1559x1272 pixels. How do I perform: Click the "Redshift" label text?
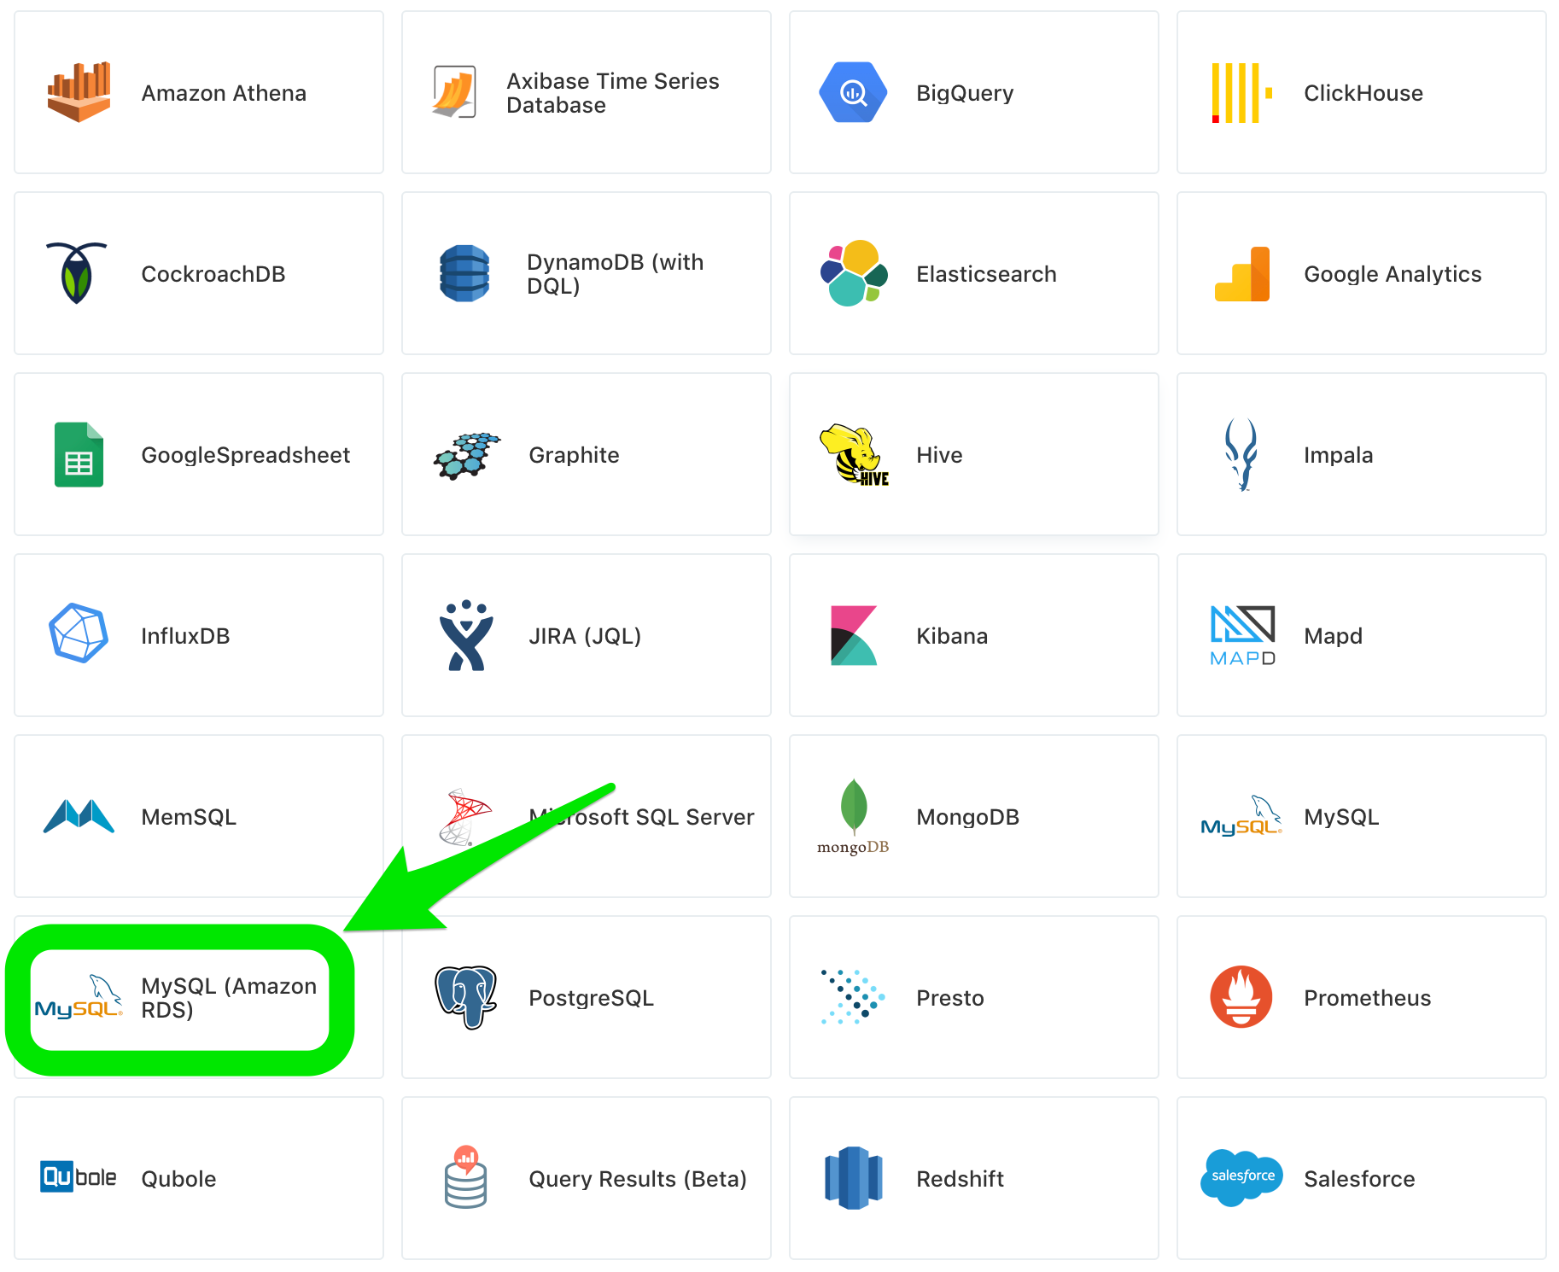coord(960,1179)
